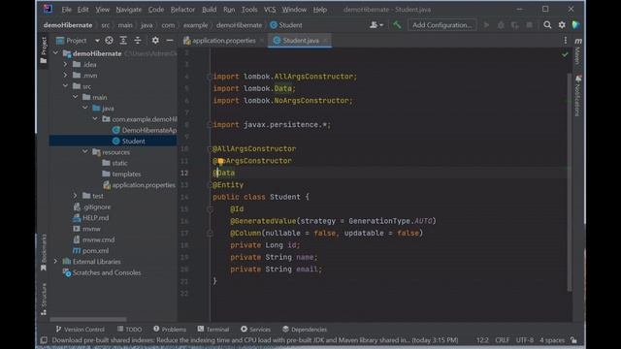Toggle the Project tool window stripe button
This screenshot has height=349, width=621.
click(x=44, y=50)
